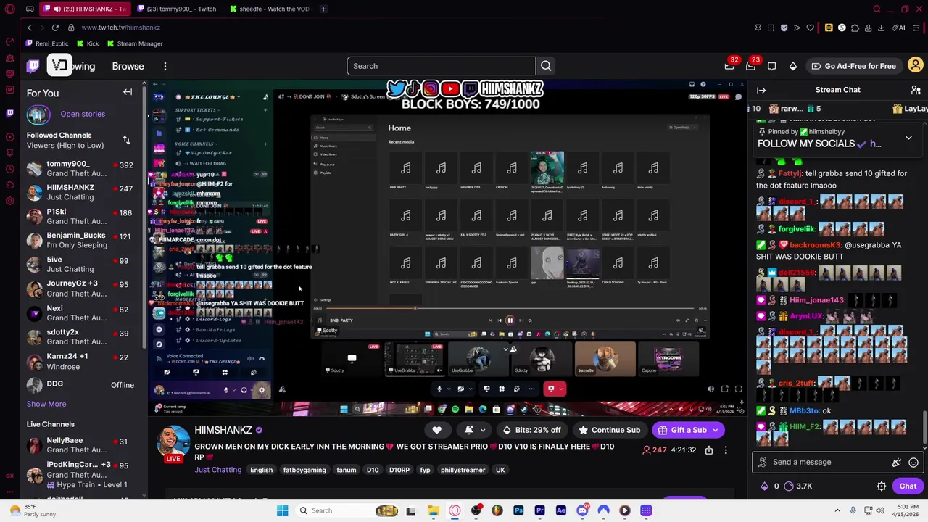Open the Twitch more options menu next to Browse
928x522 pixels.
[165, 66]
